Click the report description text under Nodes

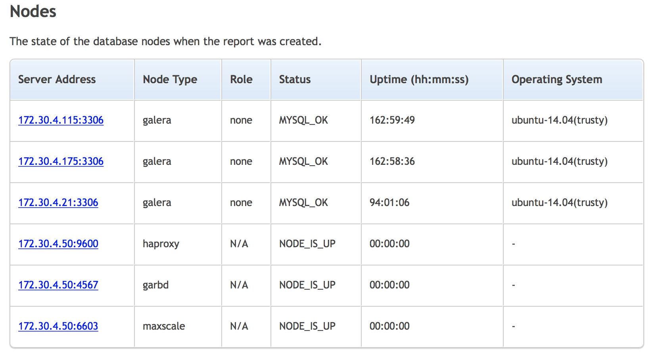pos(165,42)
